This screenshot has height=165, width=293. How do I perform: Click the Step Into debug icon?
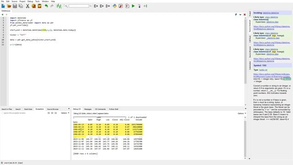tap(139, 6)
